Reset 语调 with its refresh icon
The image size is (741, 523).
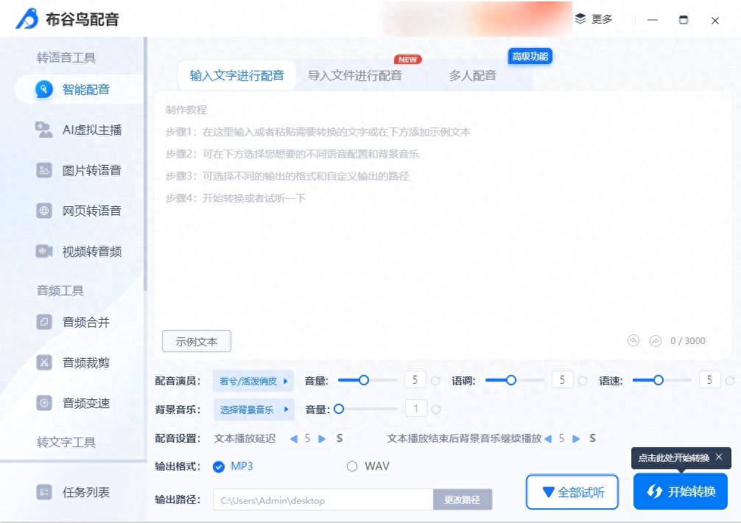point(583,380)
